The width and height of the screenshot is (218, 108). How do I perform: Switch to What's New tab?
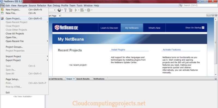(x=154, y=28)
